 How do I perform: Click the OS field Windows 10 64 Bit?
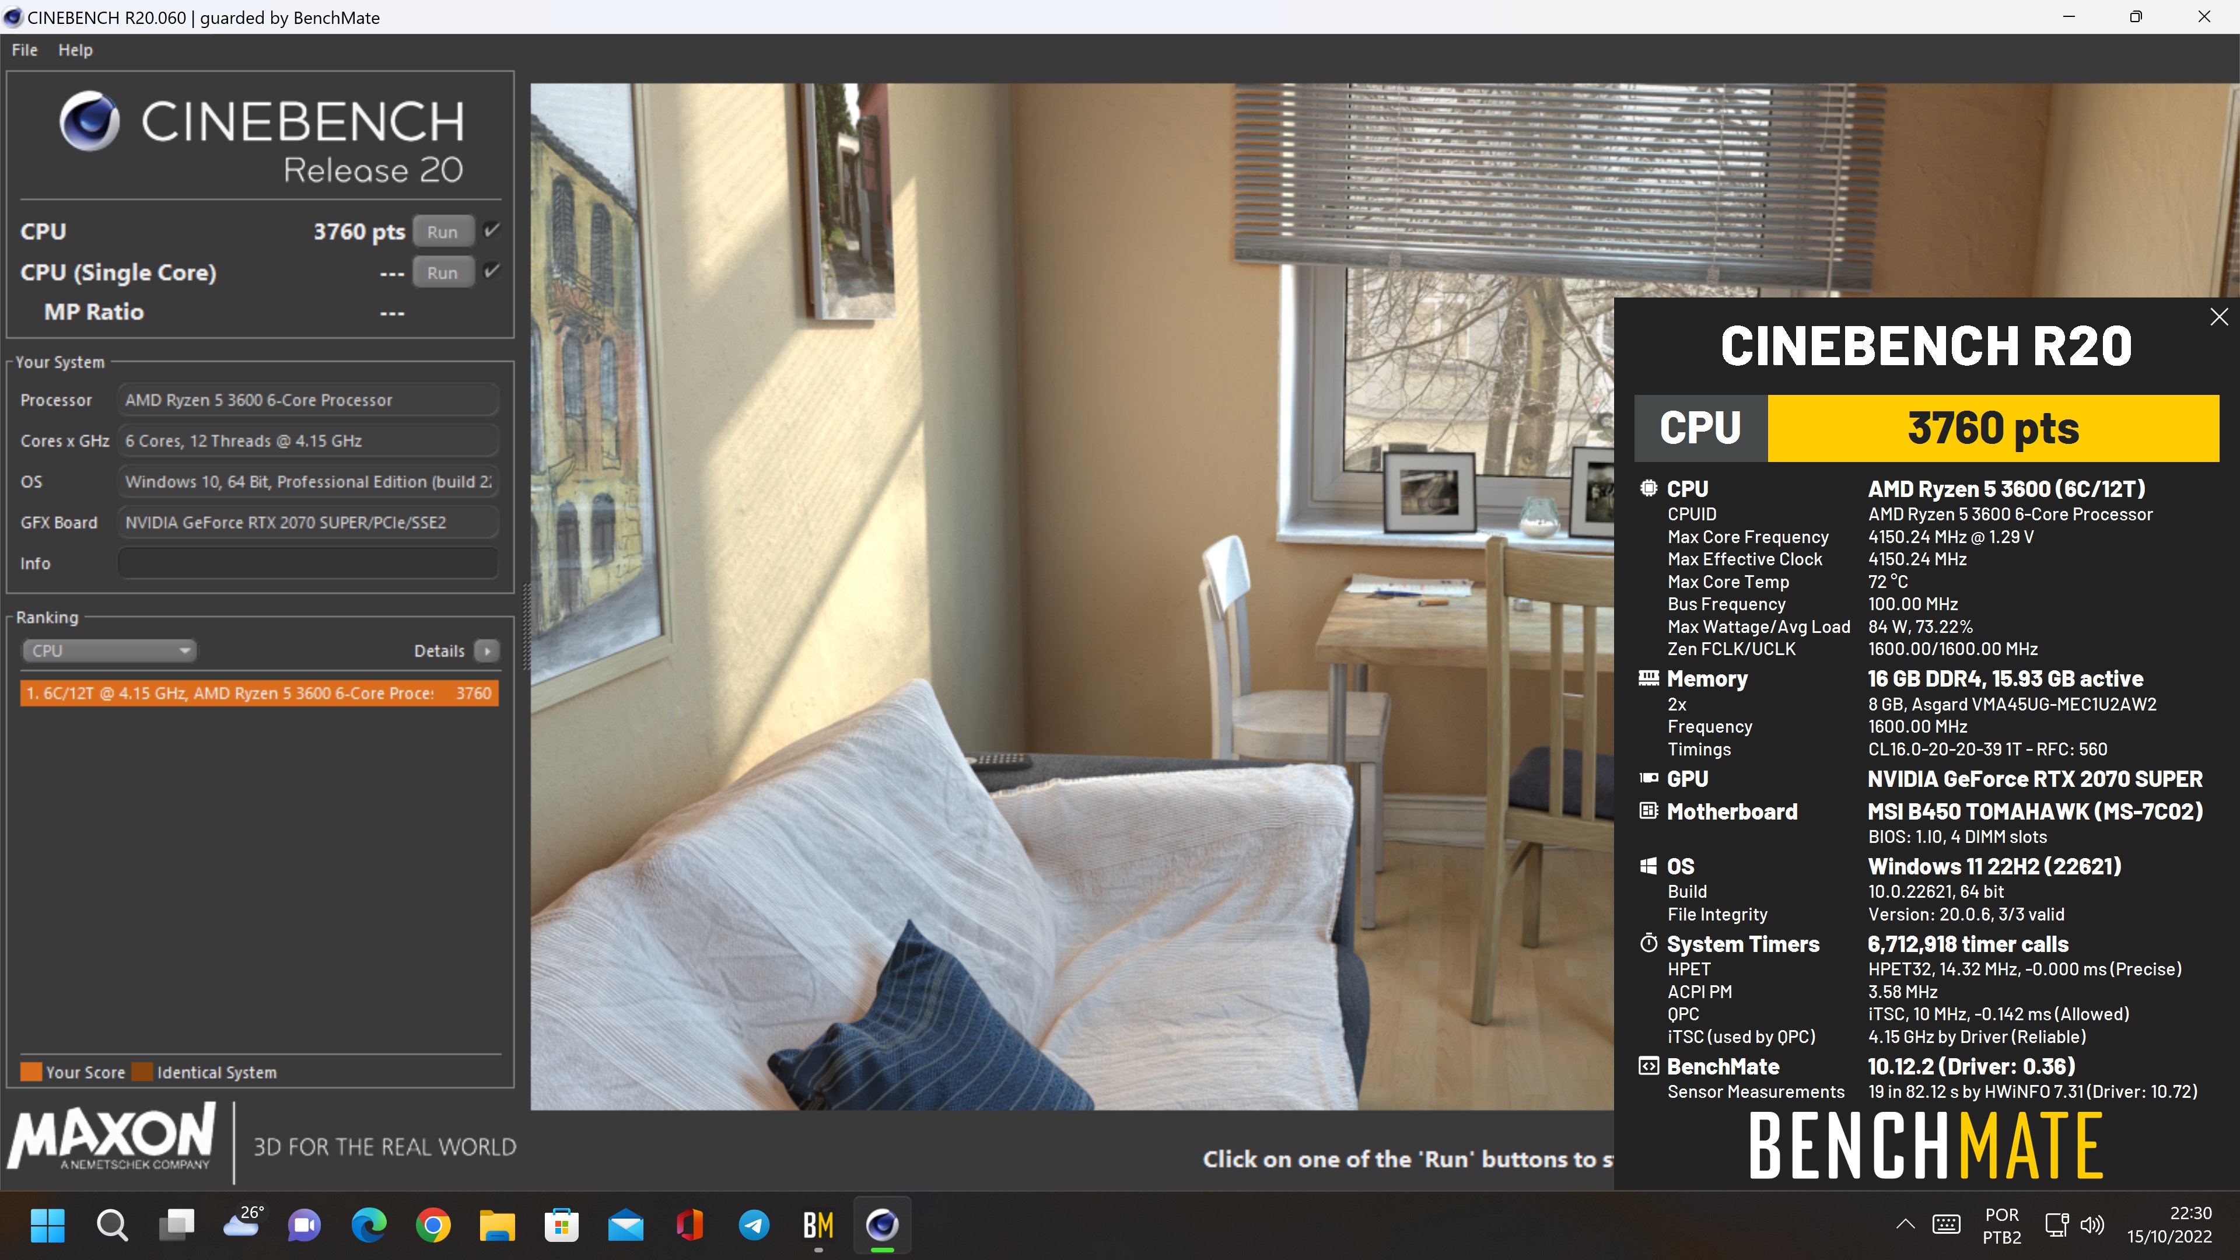[308, 482]
